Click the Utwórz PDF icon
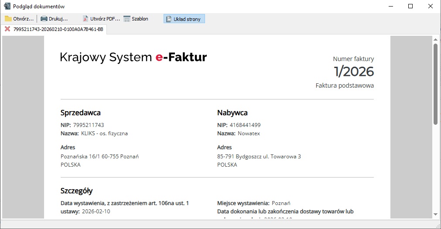This screenshot has width=441, height=229. (85, 19)
